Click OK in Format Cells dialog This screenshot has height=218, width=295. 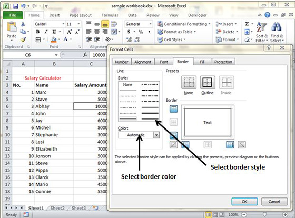244,202
